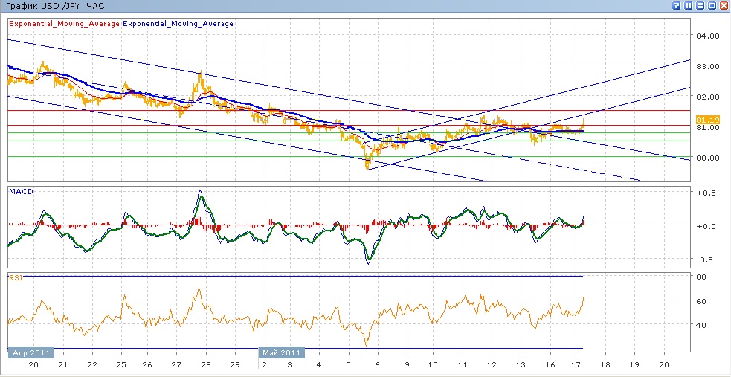
Task: Click date 17 on the time axis
Action: pos(577,365)
